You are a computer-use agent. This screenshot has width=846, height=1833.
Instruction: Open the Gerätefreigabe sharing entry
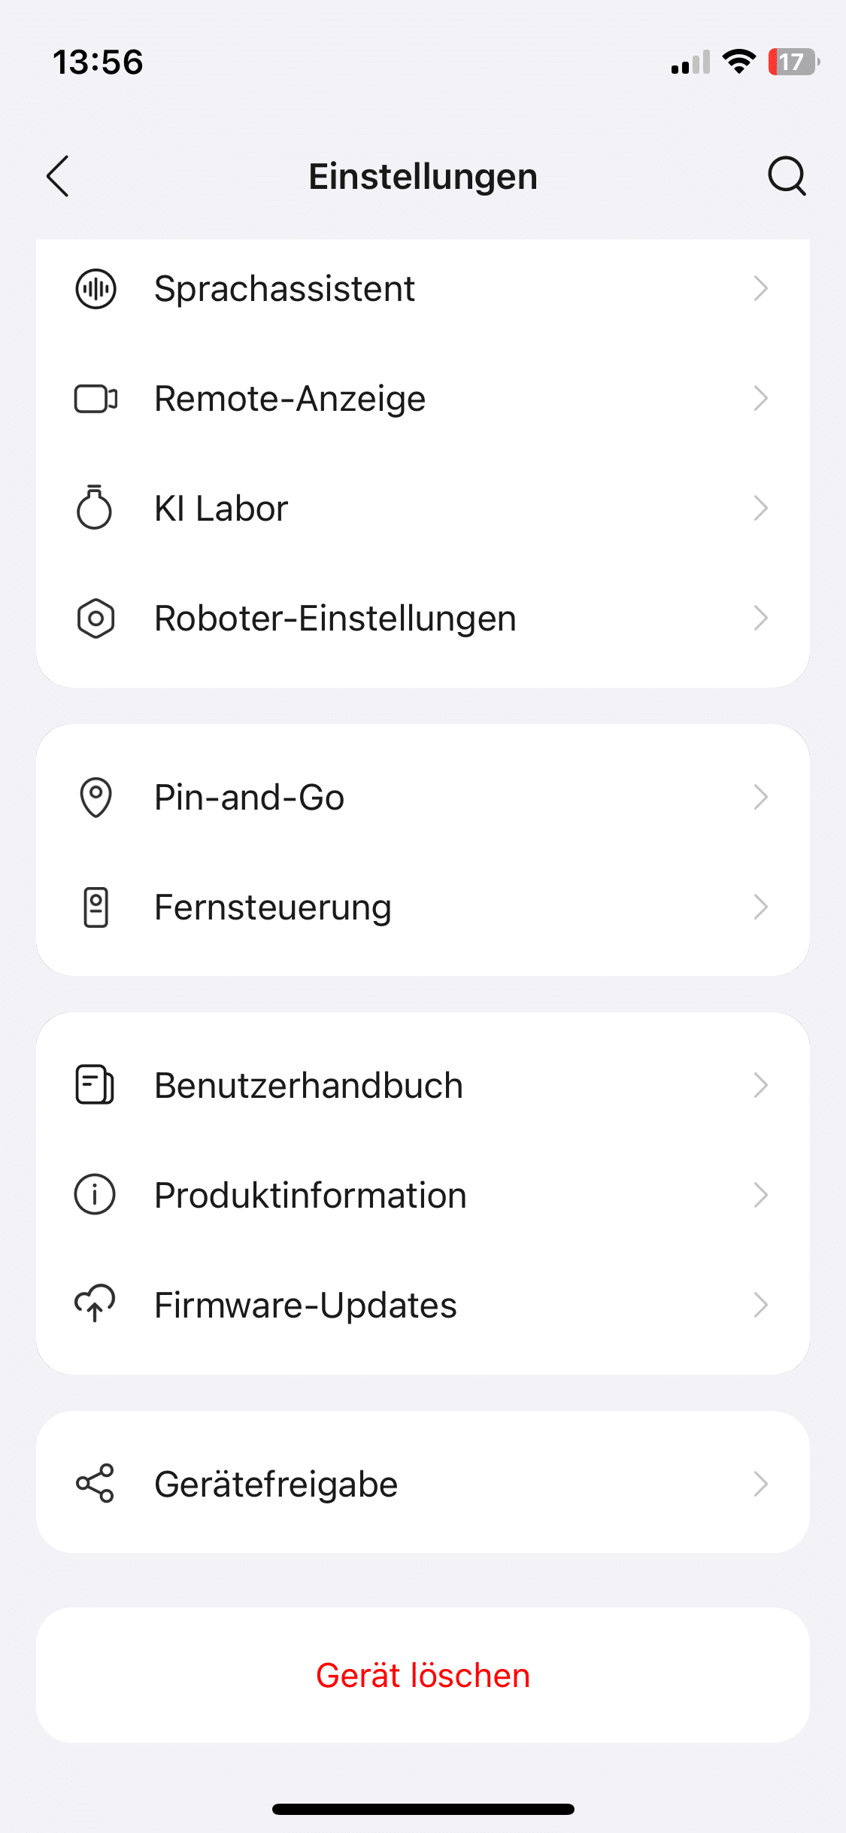[x=276, y=1484]
